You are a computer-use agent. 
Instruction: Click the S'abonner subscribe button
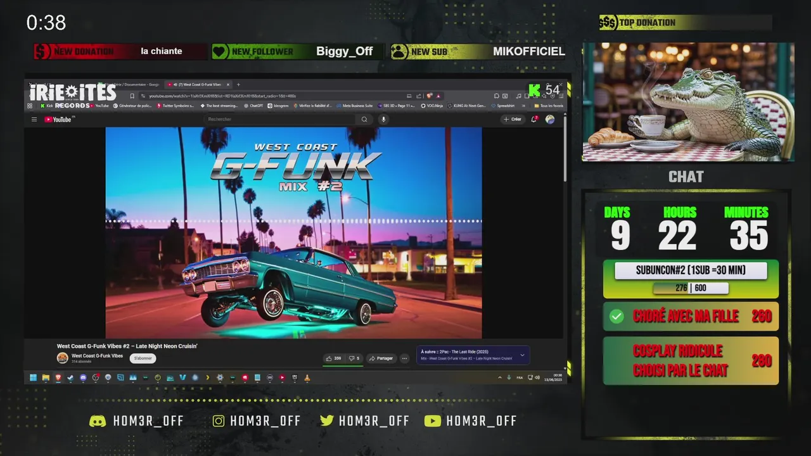click(143, 358)
